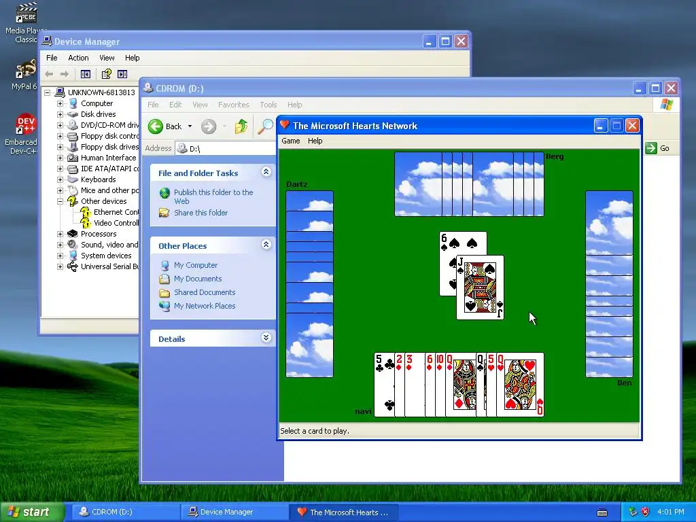This screenshot has height=522, width=696.
Task: Select the Ethernet Controller device
Action: click(x=109, y=212)
